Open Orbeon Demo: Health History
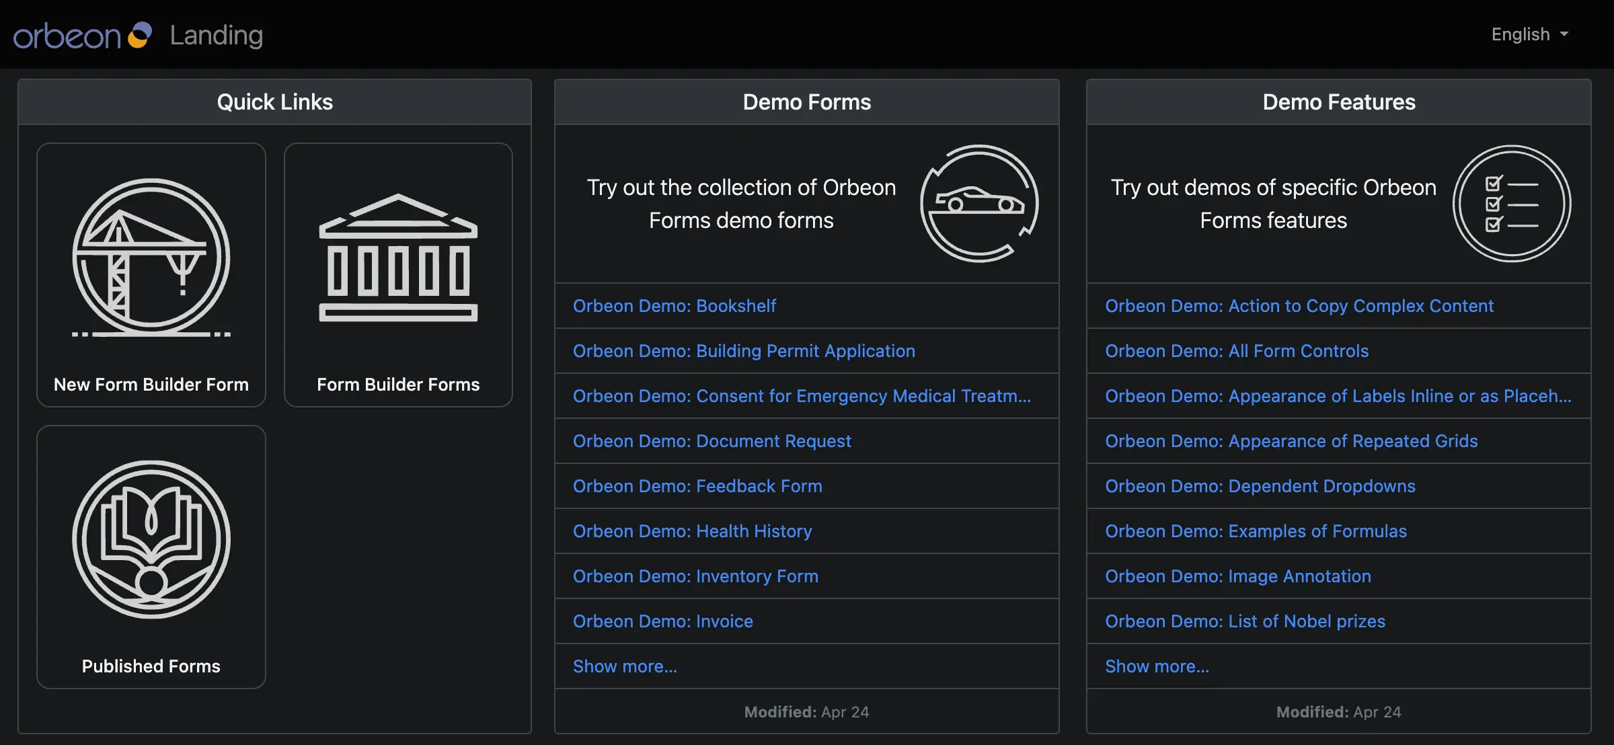 click(x=693, y=531)
